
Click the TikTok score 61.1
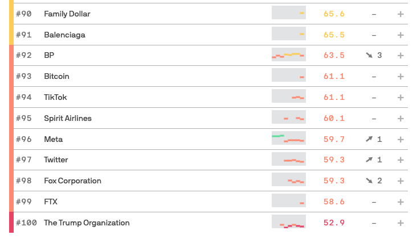[x=334, y=97]
